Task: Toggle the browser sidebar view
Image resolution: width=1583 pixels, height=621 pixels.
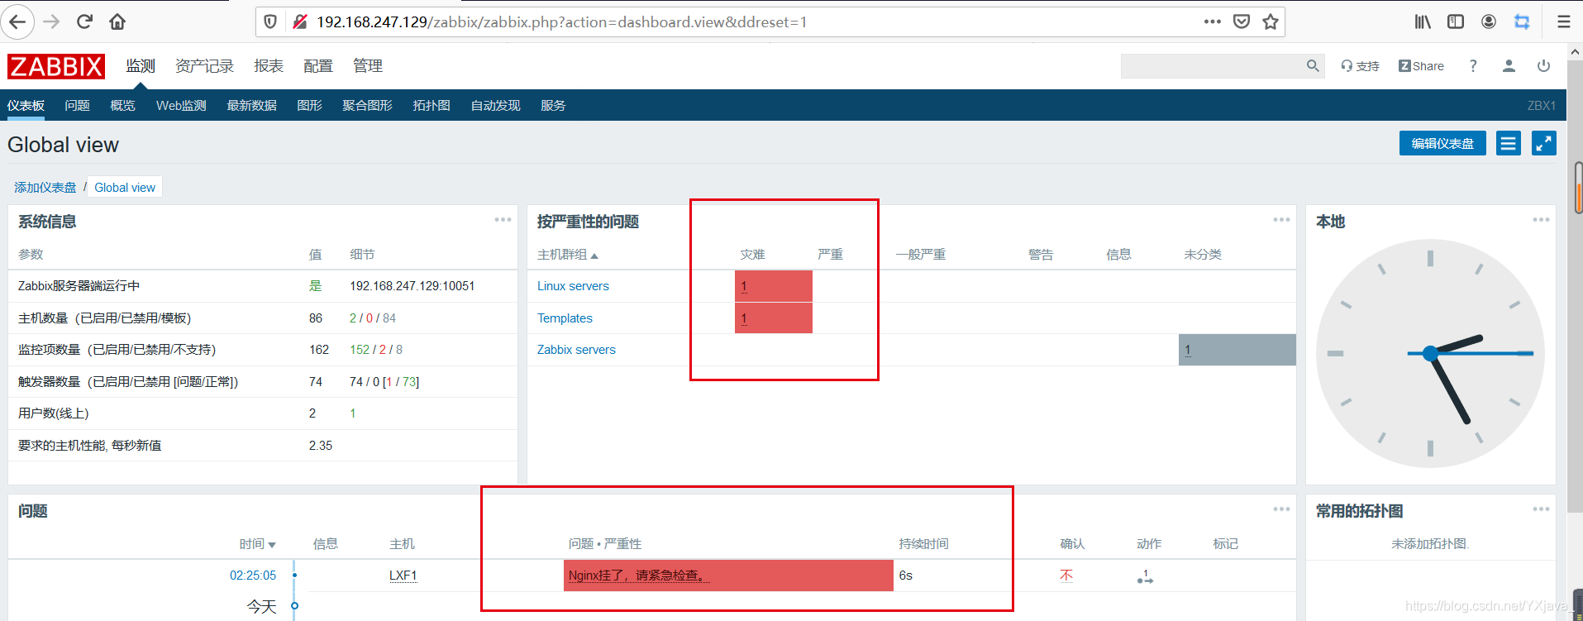Action: 1456,21
